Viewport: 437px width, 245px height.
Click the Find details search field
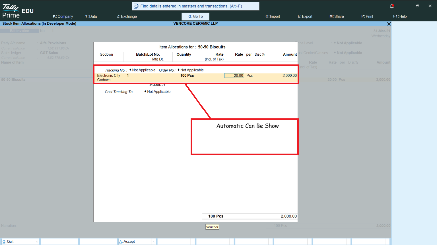click(195, 6)
